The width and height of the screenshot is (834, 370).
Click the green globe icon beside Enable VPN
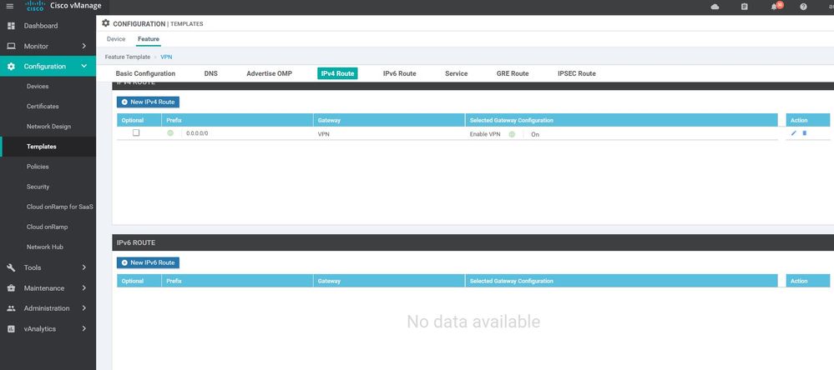512,134
